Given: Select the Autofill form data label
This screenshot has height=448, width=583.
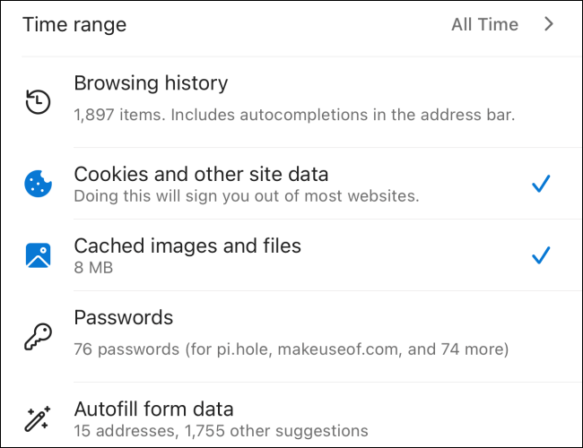Looking at the screenshot, I should 153,409.
